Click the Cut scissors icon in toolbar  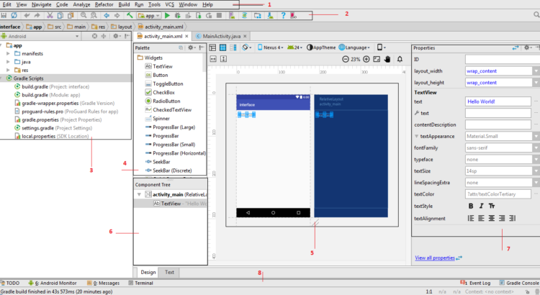pos(50,15)
